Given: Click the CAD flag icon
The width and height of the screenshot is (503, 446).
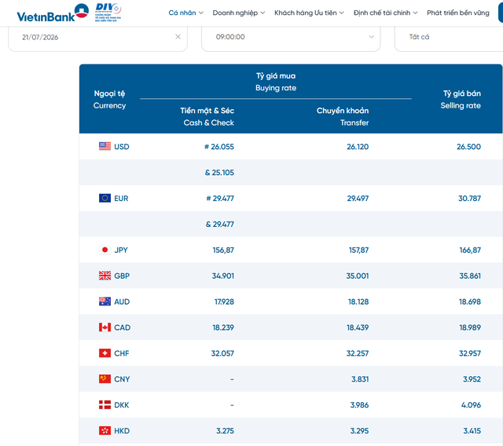Looking at the screenshot, I should (x=105, y=327).
